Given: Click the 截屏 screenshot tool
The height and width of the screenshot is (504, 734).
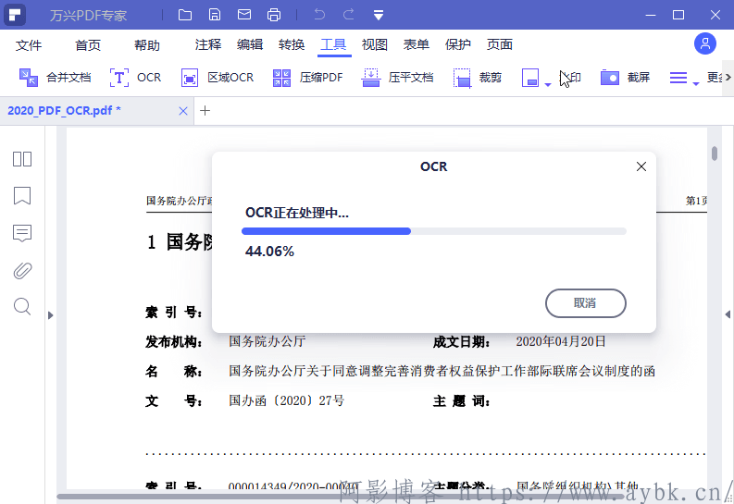Looking at the screenshot, I should (x=625, y=77).
